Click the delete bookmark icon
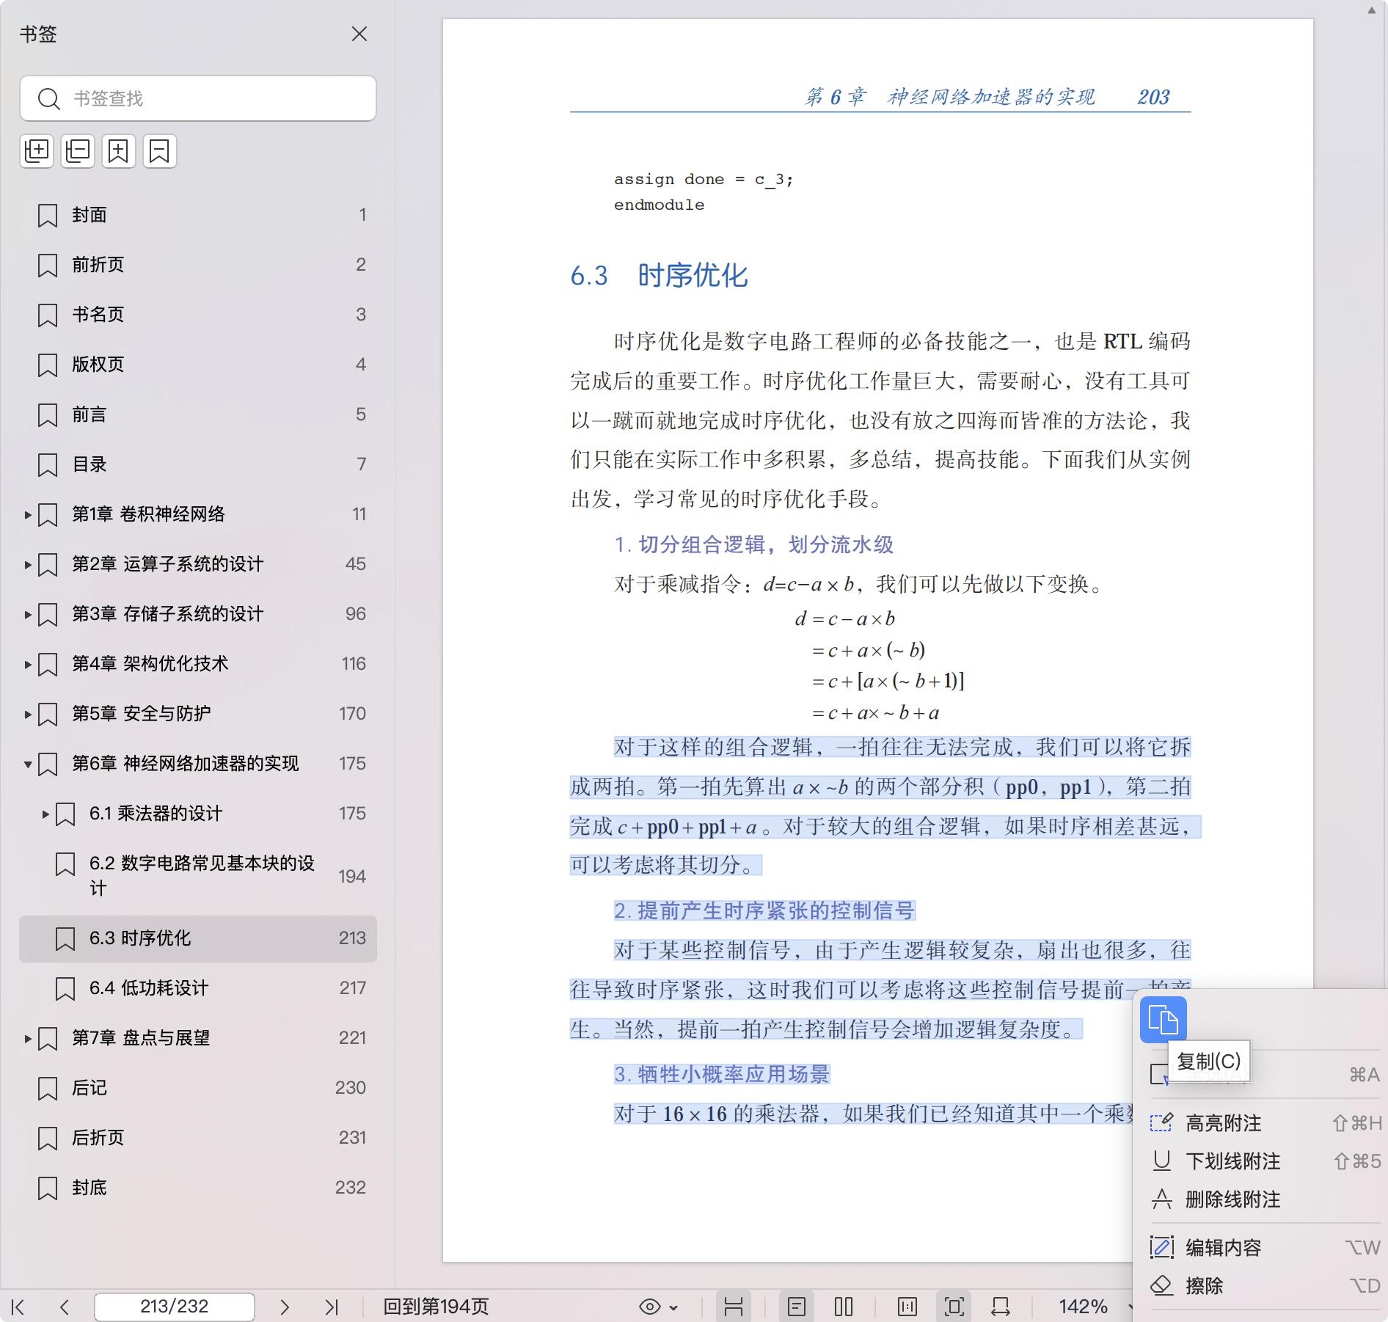Viewport: 1388px width, 1322px height. click(x=159, y=151)
